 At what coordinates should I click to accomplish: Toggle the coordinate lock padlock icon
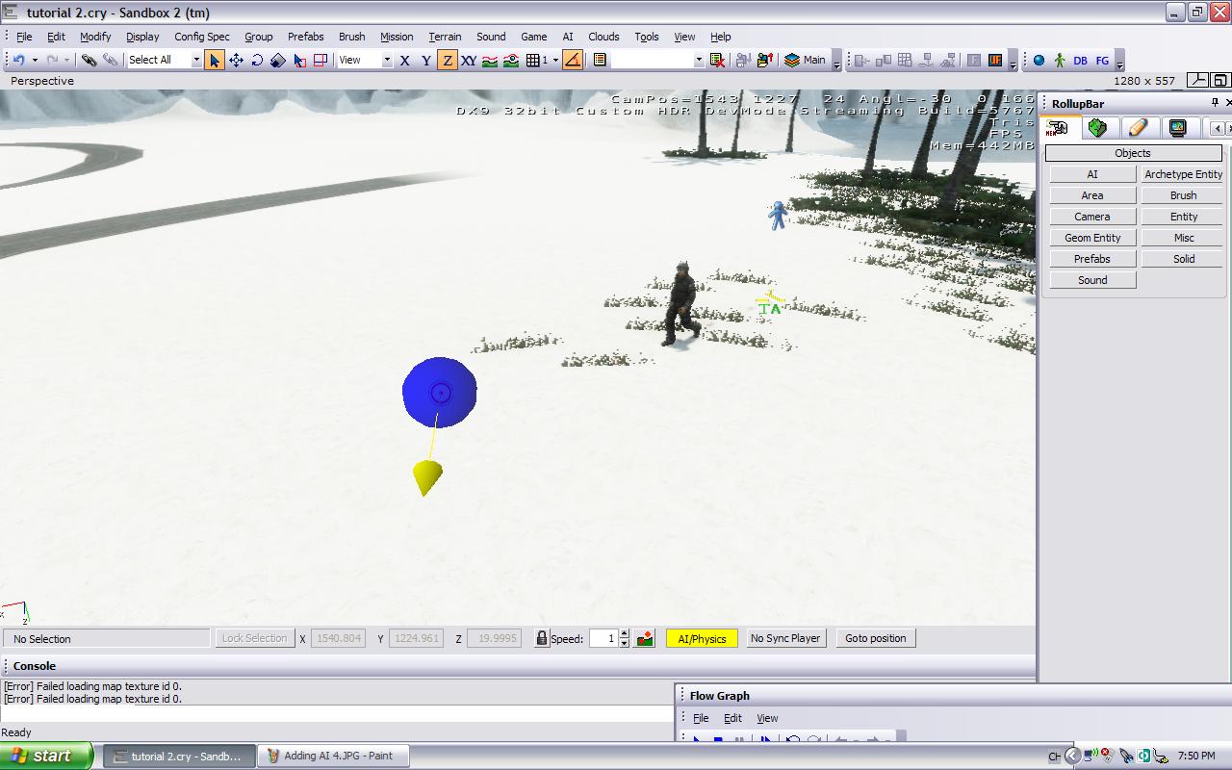[542, 638]
